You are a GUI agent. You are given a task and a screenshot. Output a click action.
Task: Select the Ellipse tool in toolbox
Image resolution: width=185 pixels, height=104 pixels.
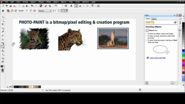point(3,47)
